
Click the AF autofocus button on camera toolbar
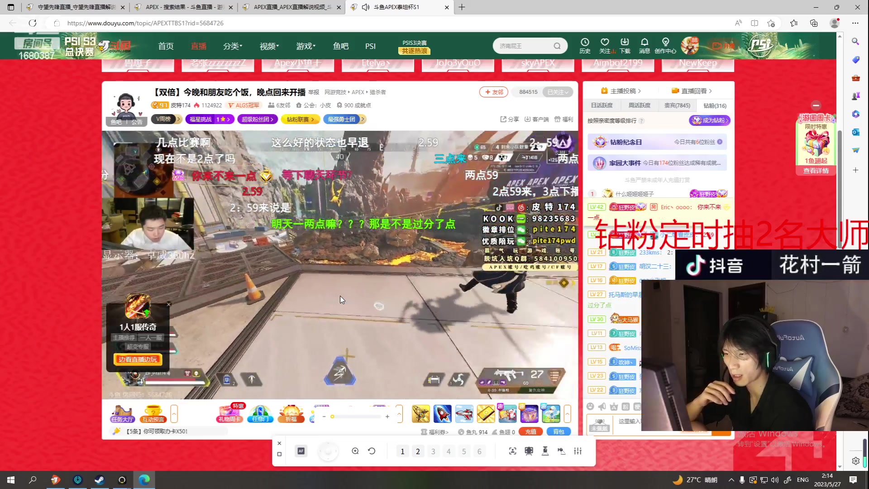coord(301,451)
